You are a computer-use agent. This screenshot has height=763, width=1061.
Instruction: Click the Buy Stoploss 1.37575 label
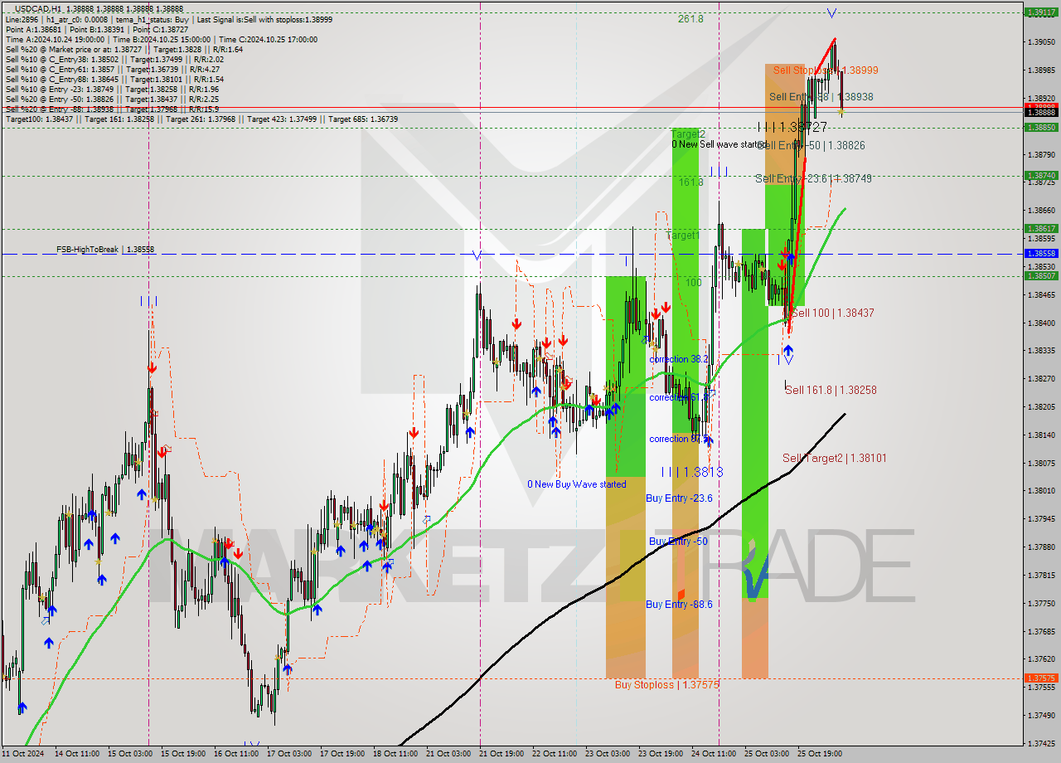(x=666, y=685)
